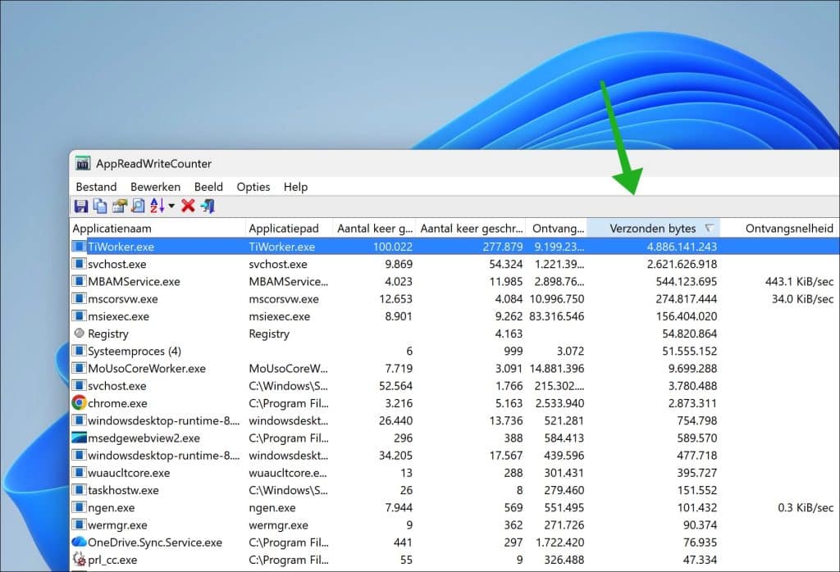
Task: Click the 544.123.695 sent bytes value
Action: [x=687, y=281]
